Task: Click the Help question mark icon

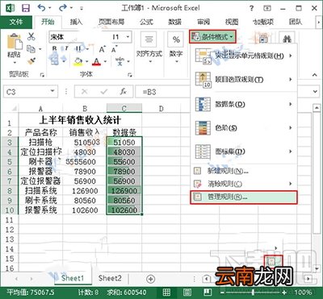Action: coord(251,8)
